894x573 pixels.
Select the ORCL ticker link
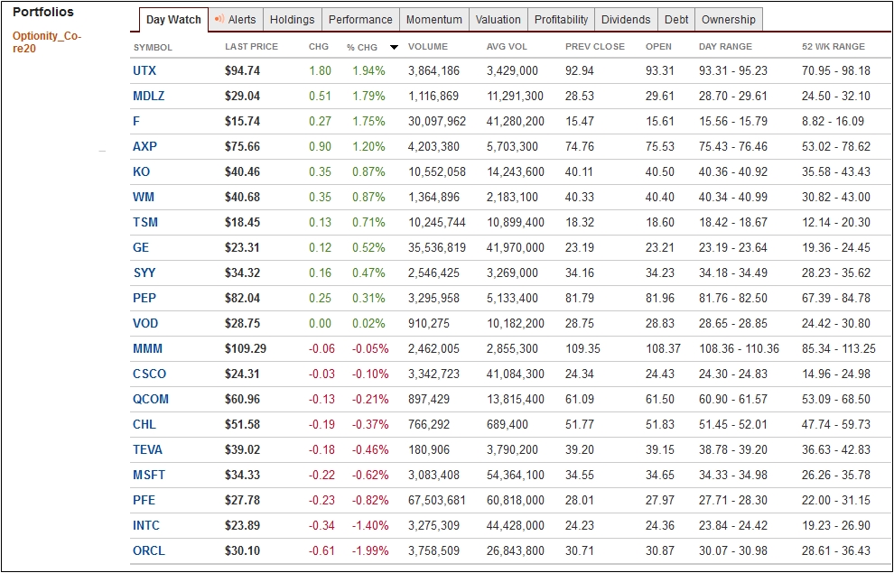click(149, 550)
